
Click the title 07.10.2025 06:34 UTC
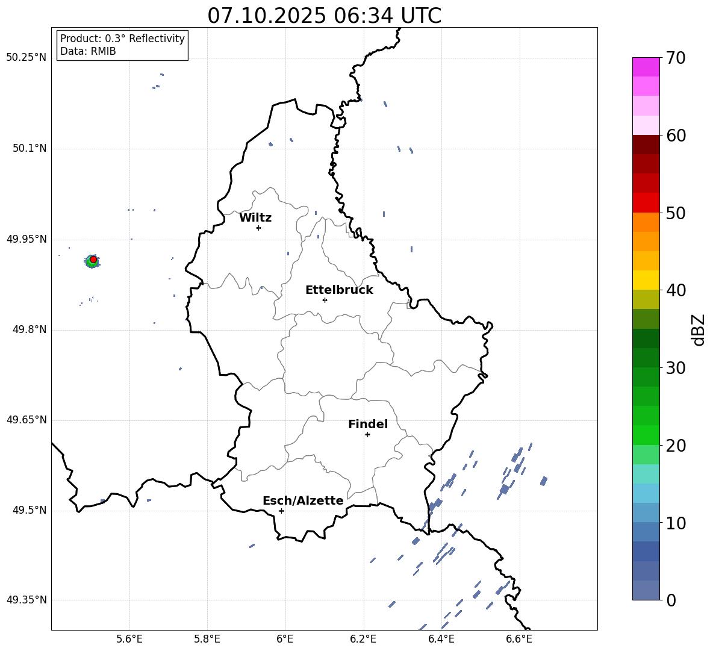pos(324,16)
